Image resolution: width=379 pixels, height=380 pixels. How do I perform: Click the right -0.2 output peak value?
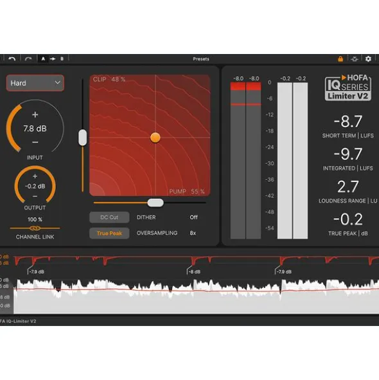tap(301, 78)
